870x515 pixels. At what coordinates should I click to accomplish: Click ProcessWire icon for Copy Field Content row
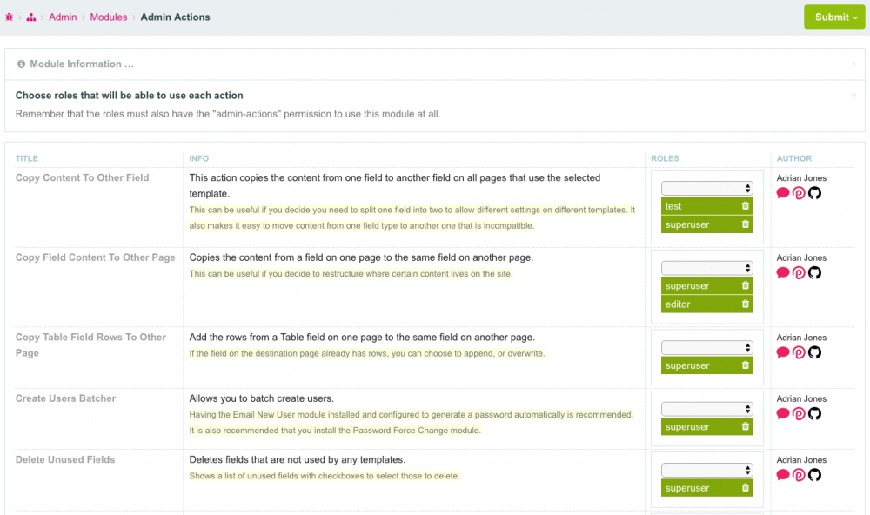pos(799,273)
